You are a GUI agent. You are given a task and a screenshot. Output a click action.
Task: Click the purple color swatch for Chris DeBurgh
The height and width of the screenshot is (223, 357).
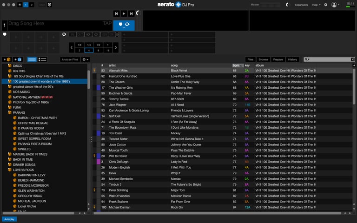point(99,162)
